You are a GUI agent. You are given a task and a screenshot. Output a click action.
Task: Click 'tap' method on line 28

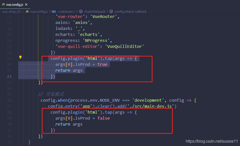(x=108, y=112)
